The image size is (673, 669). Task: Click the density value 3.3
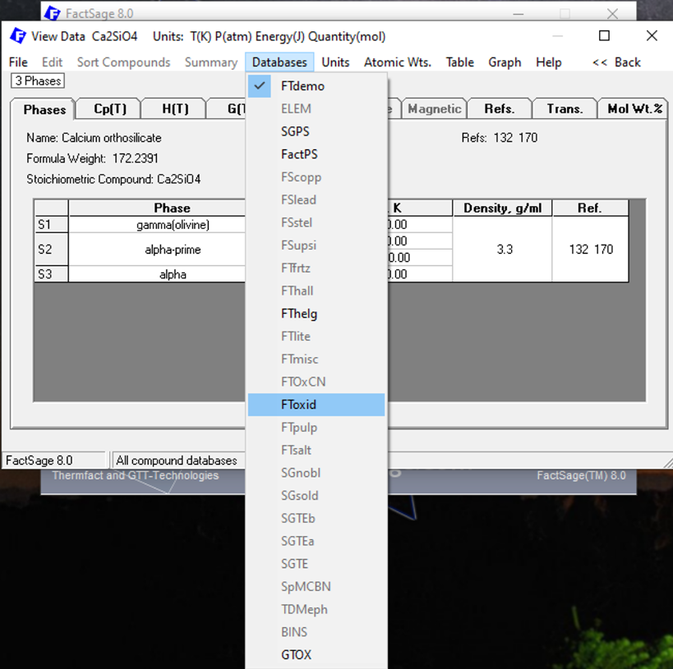[502, 250]
